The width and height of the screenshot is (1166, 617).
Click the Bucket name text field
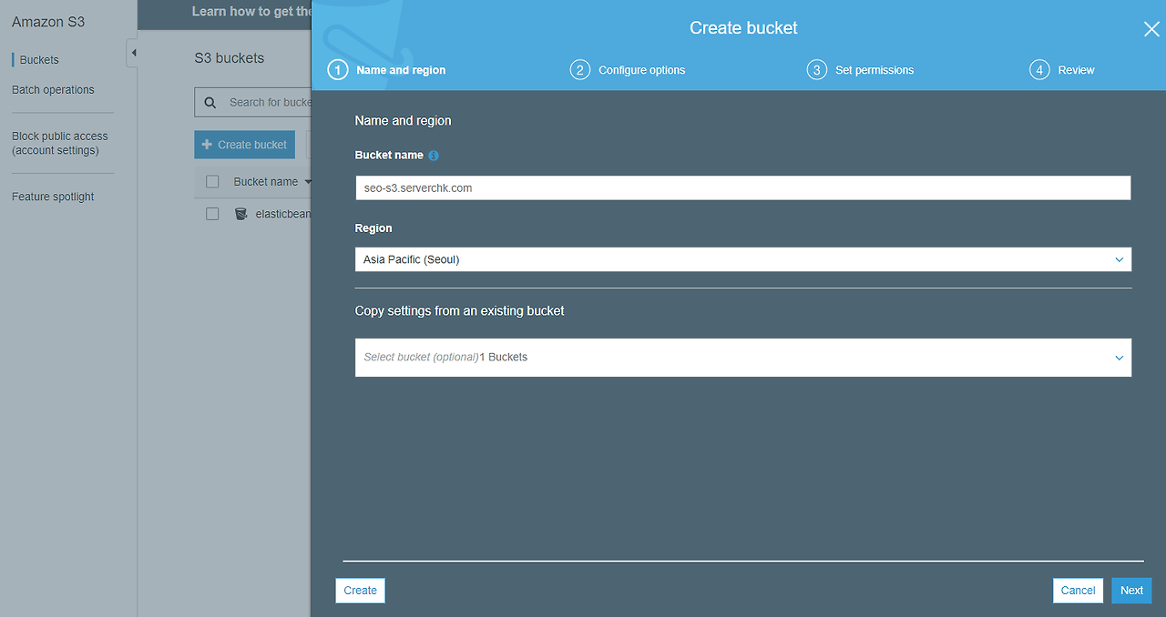742,188
